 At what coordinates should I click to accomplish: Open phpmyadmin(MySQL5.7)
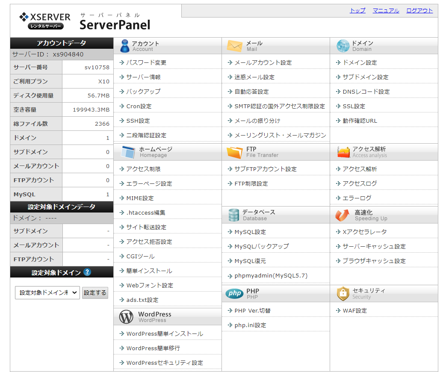(271, 275)
